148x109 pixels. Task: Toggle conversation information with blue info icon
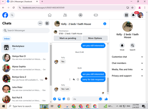[x=105, y=24]
